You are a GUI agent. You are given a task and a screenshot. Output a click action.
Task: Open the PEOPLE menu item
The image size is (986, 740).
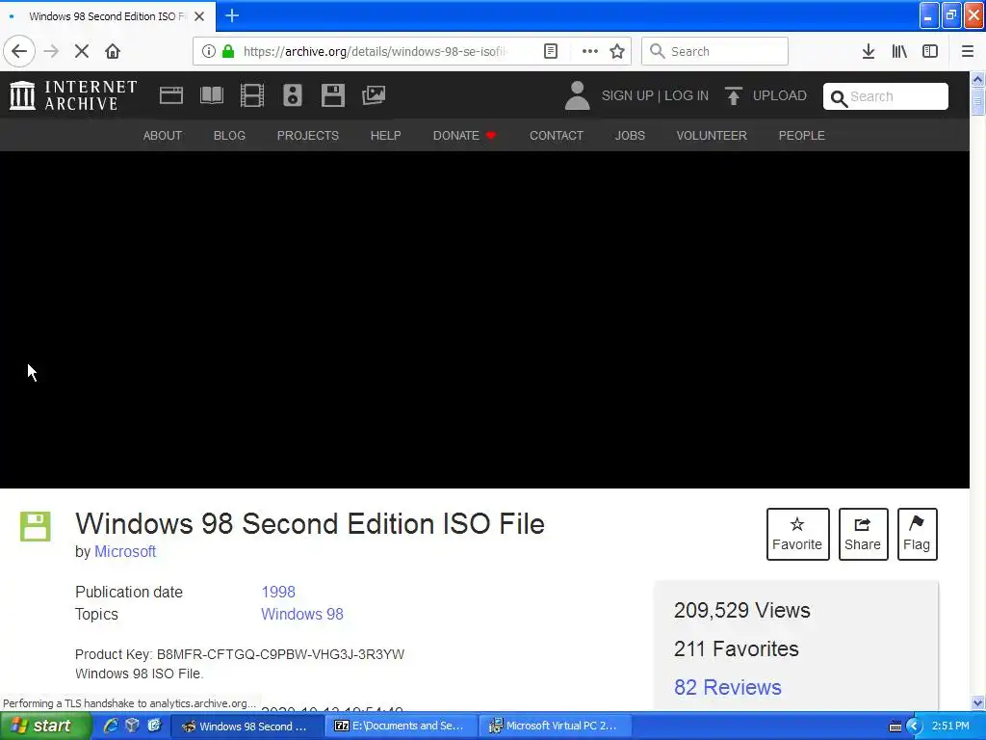(x=802, y=135)
